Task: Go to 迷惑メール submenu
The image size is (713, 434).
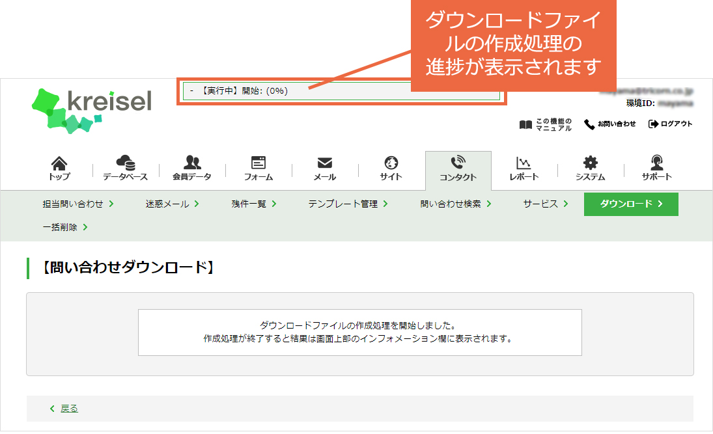Action: 167,204
